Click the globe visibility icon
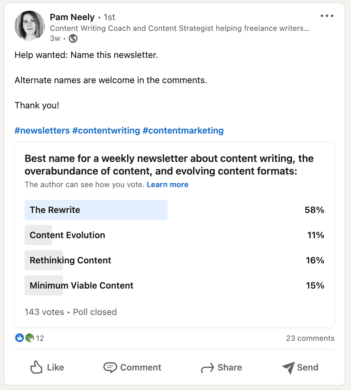Screen dimensions: 351x390 pos(73,38)
